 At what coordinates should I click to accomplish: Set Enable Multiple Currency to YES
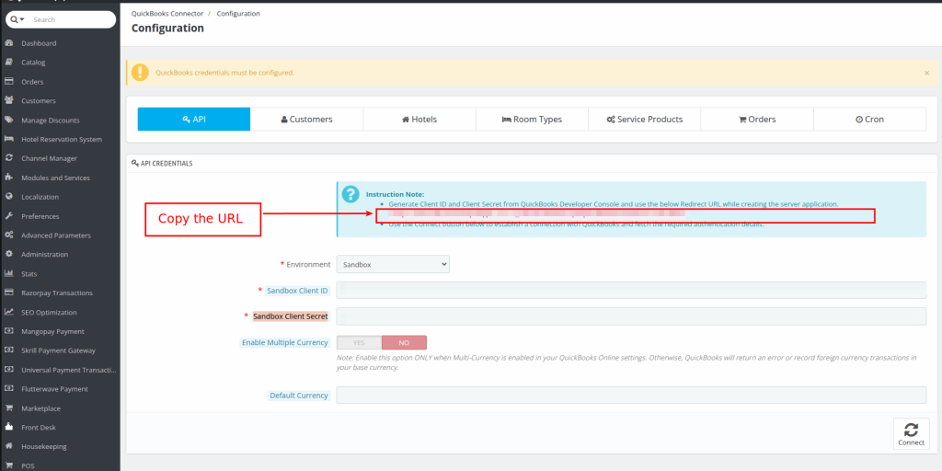click(x=359, y=342)
